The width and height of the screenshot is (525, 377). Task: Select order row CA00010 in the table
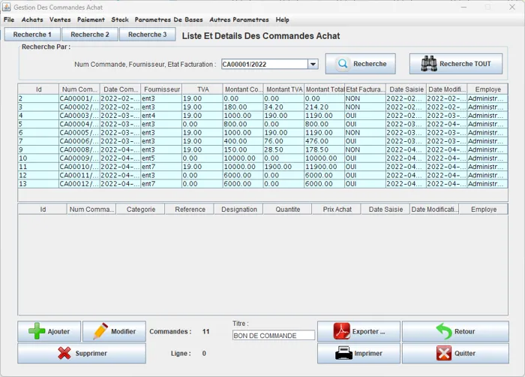(79, 167)
